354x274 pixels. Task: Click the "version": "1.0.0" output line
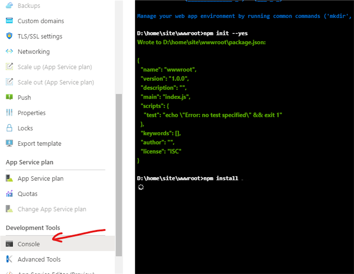pyautogui.click(x=165, y=79)
